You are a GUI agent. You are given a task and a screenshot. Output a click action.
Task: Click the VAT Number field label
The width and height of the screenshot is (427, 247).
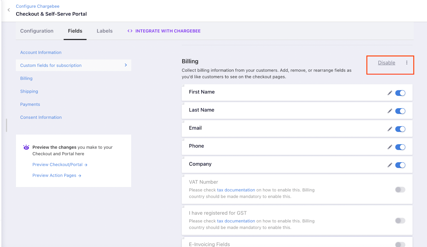coord(203,182)
